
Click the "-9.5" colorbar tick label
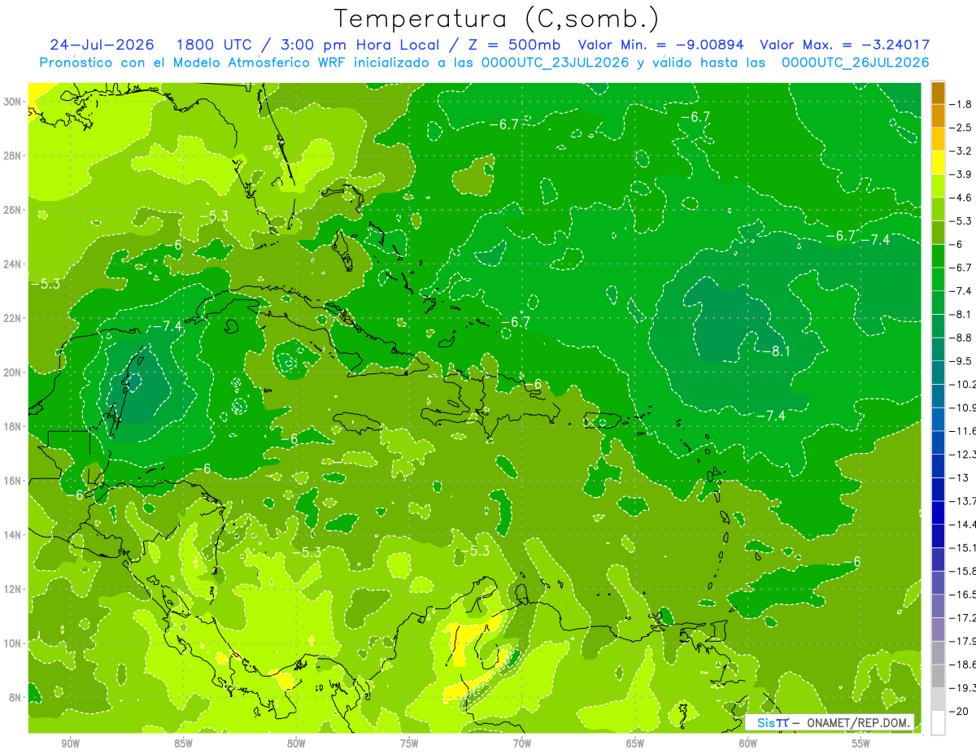(x=962, y=360)
